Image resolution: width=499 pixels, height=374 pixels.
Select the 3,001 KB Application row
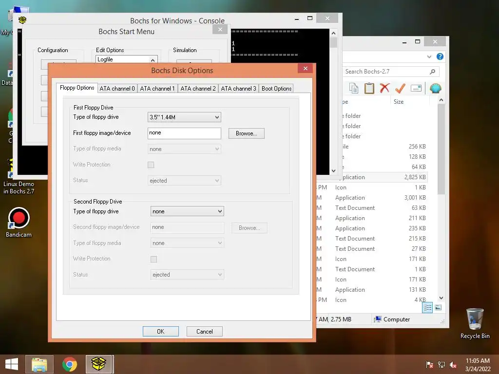point(371,198)
